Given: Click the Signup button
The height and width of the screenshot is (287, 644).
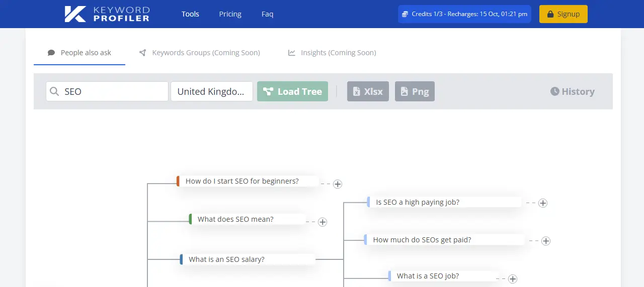Looking at the screenshot, I should (563, 14).
